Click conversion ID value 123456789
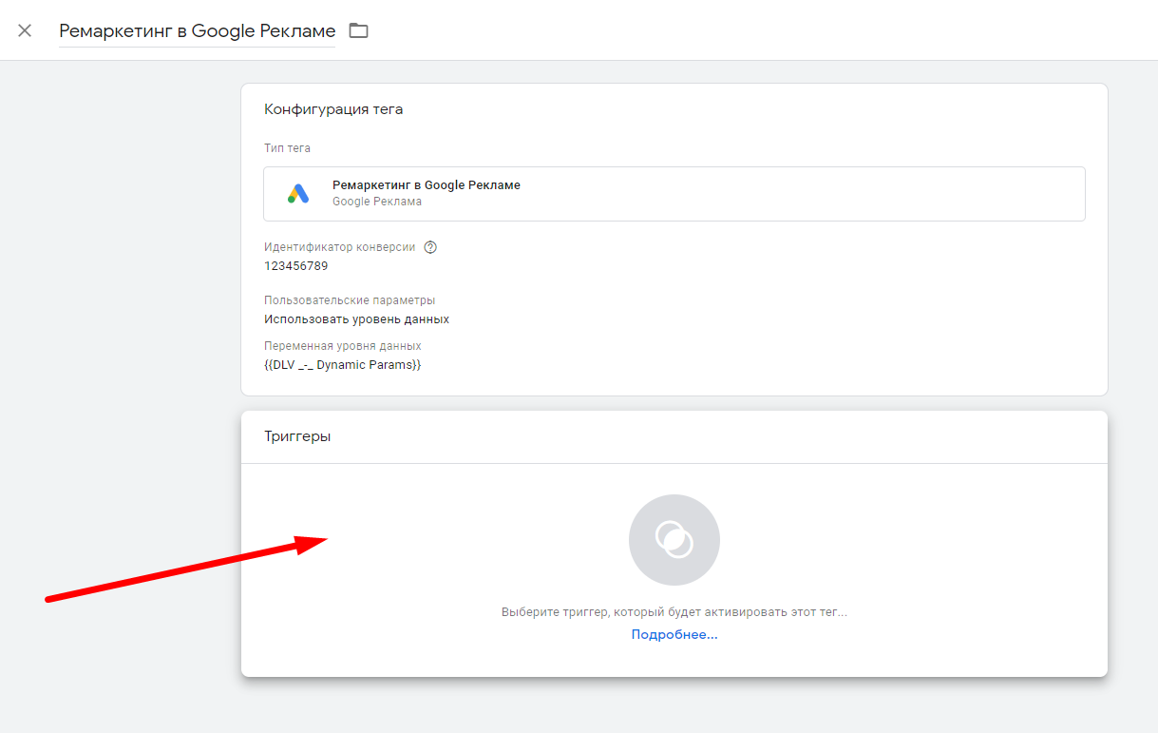This screenshot has height=733, width=1158. click(x=295, y=266)
